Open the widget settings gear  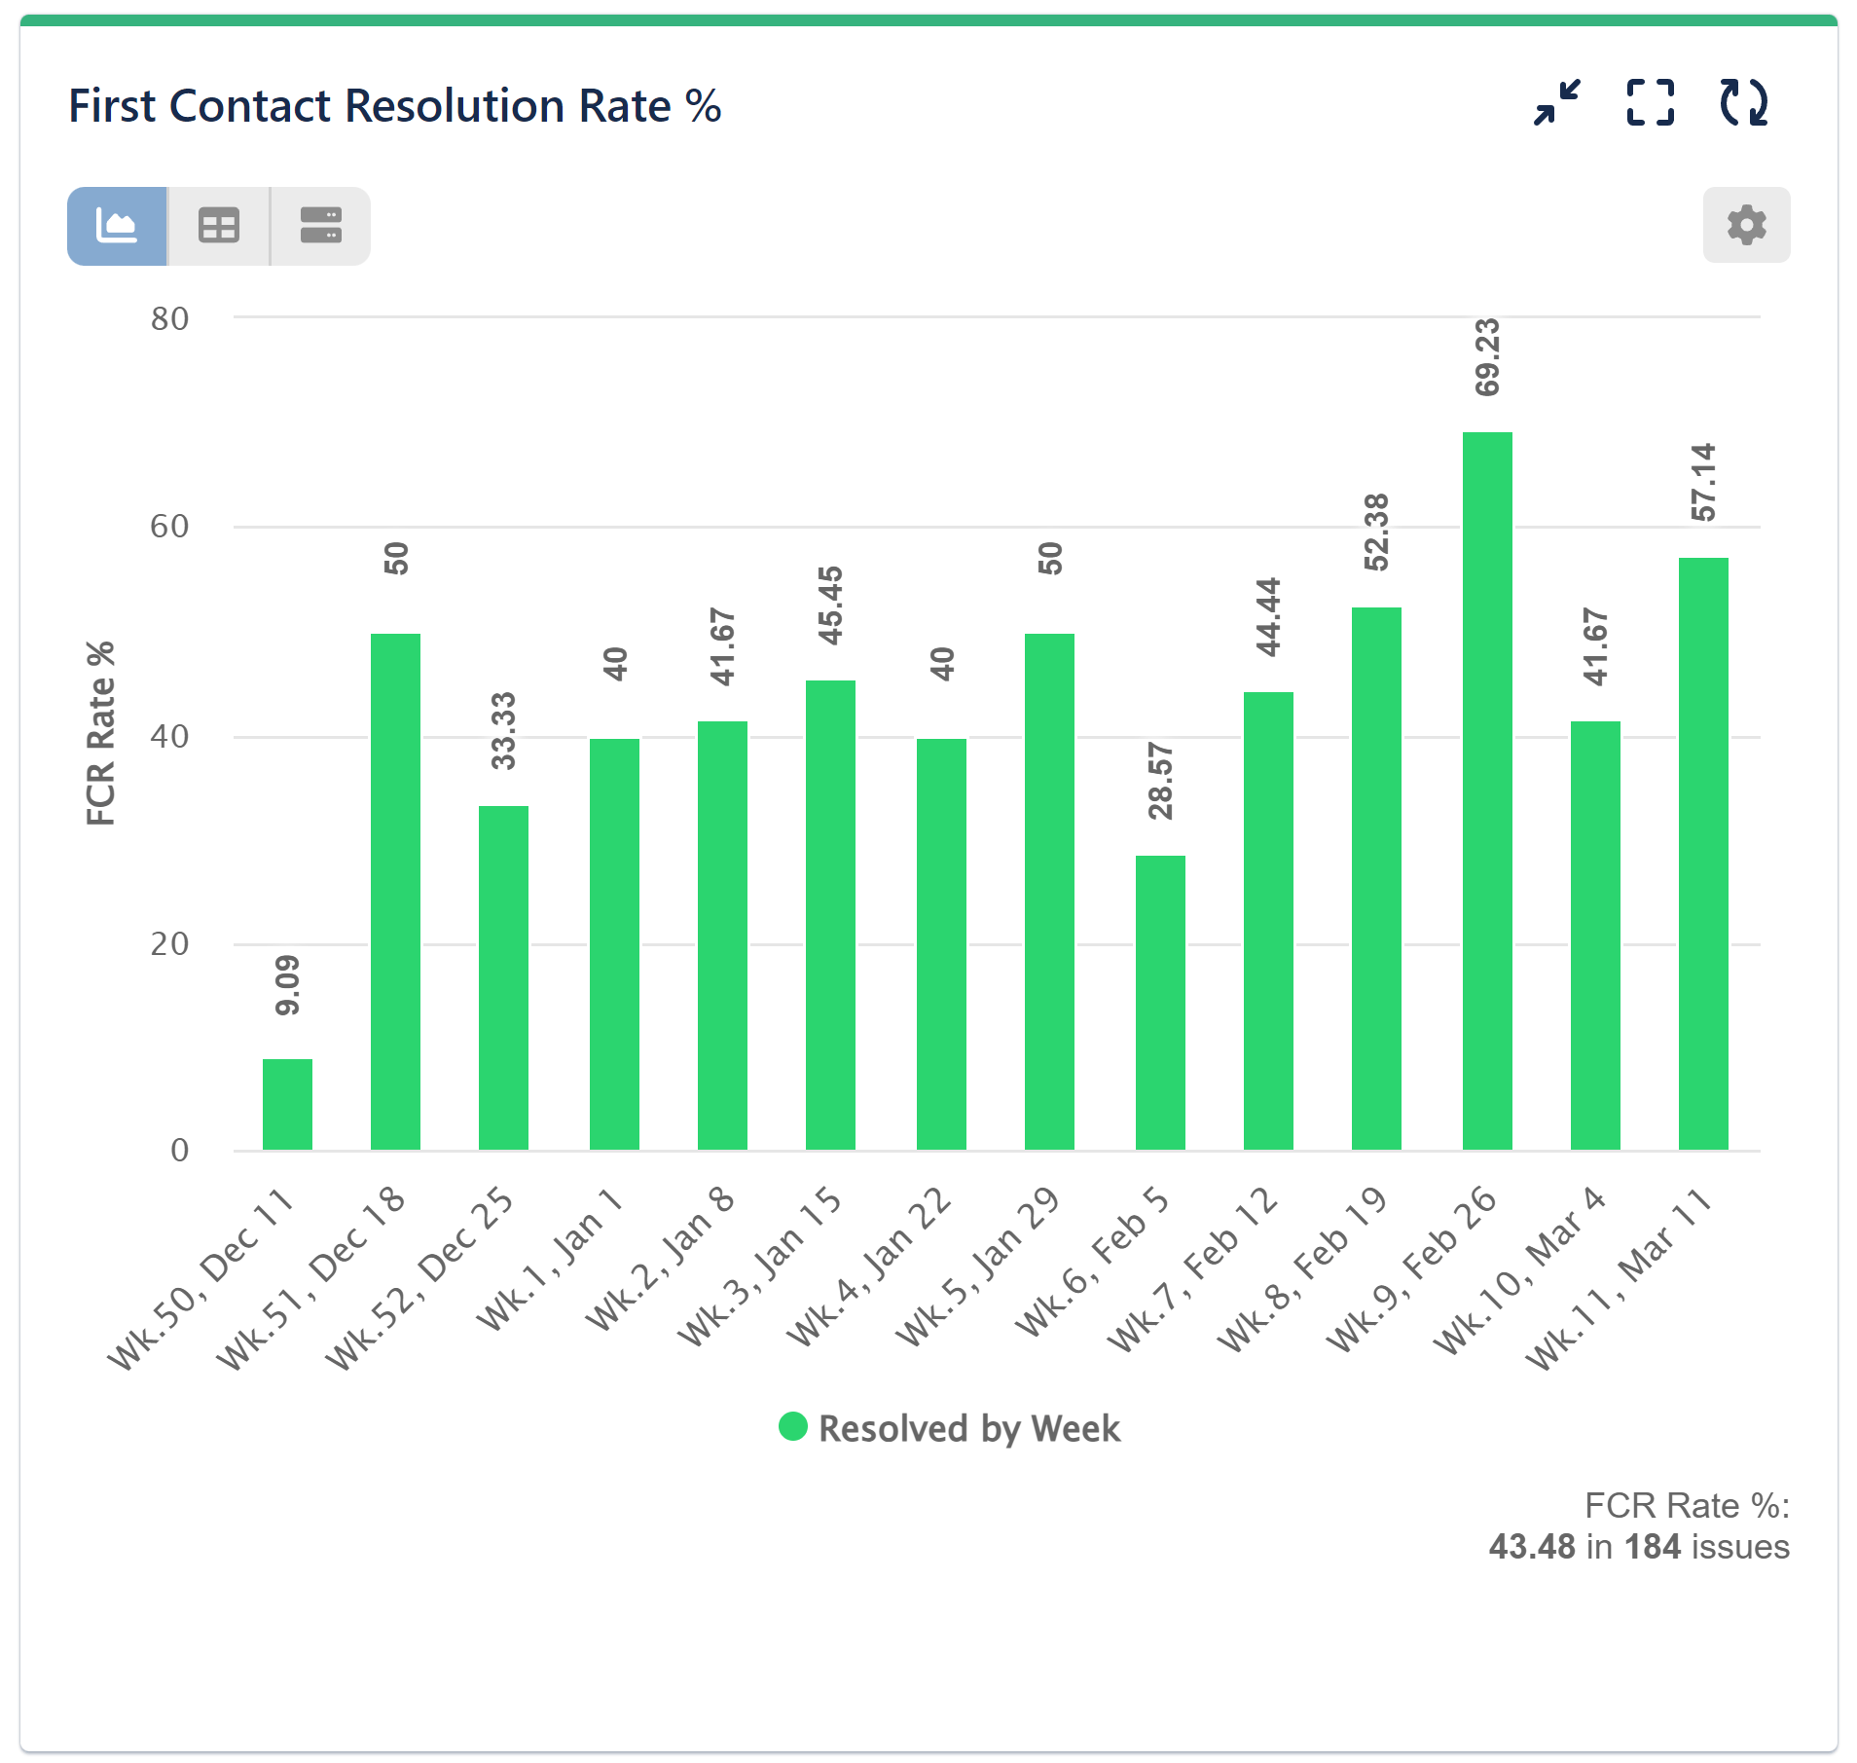(x=1745, y=226)
